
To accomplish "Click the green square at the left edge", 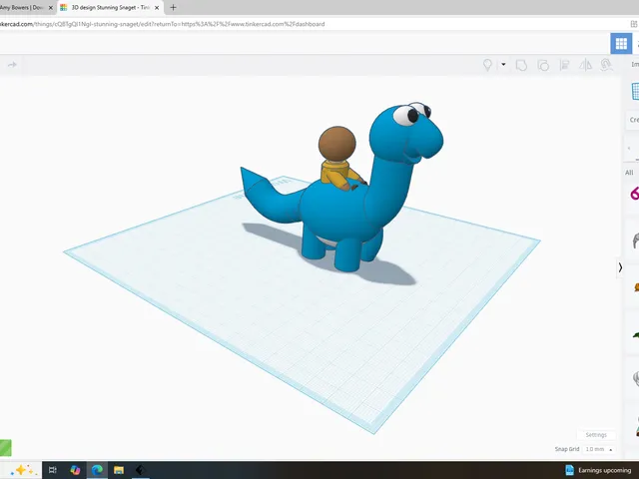I will [x=6, y=448].
